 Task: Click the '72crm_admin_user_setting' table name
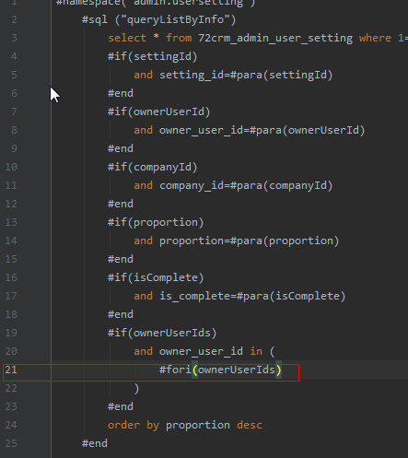click(275, 39)
